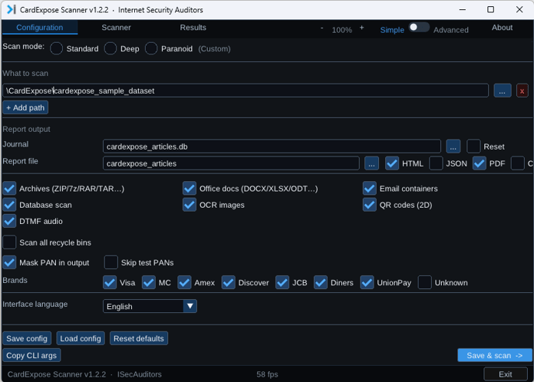Minimize the CardExpose Scanner window

[462, 9]
